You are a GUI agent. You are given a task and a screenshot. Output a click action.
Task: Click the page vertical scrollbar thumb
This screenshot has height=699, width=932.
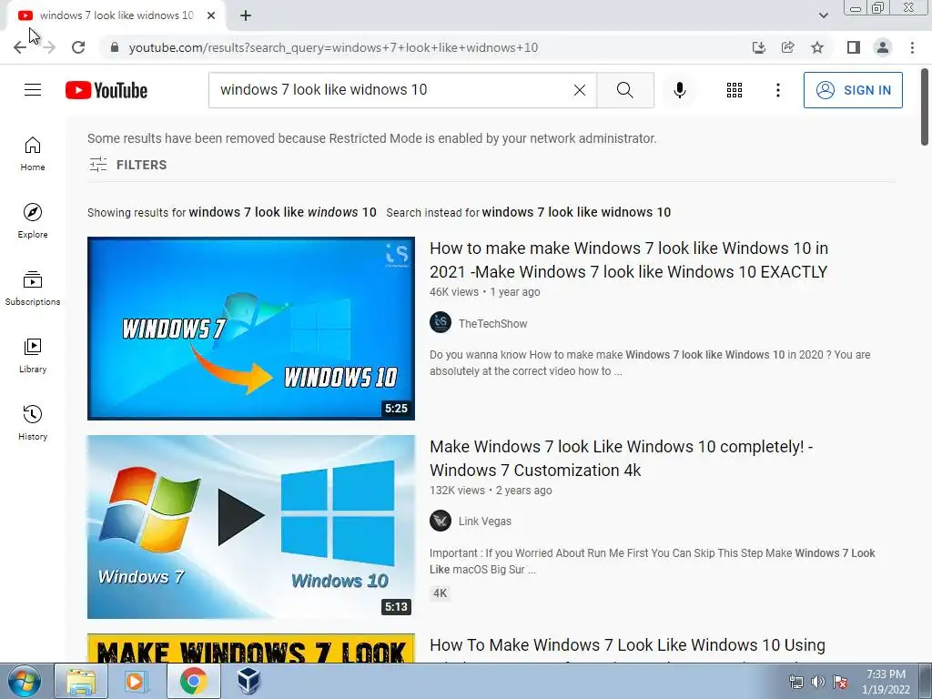point(925,107)
